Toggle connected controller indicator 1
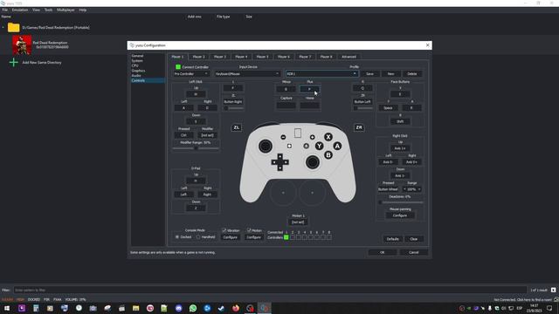This screenshot has height=314, width=559. pos(286,237)
